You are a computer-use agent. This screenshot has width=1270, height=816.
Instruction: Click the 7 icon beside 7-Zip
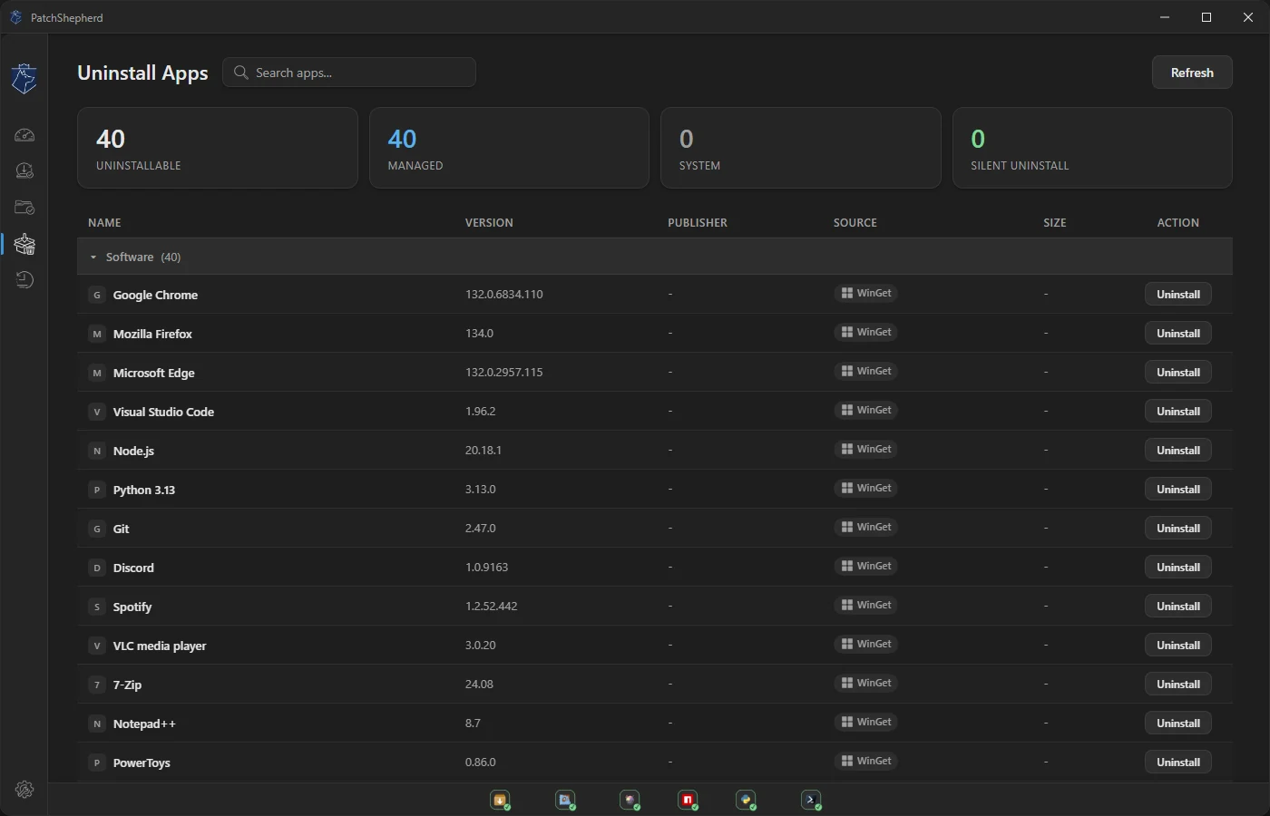pos(97,685)
